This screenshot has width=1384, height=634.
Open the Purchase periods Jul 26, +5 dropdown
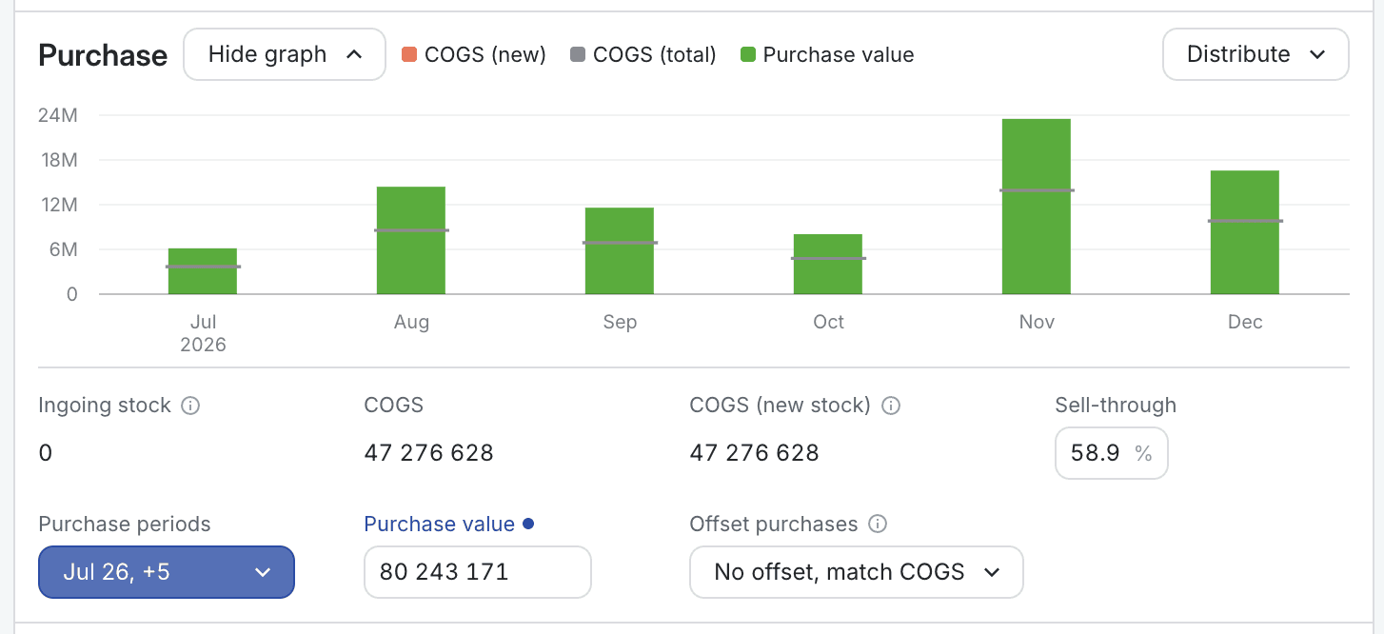coord(167,572)
